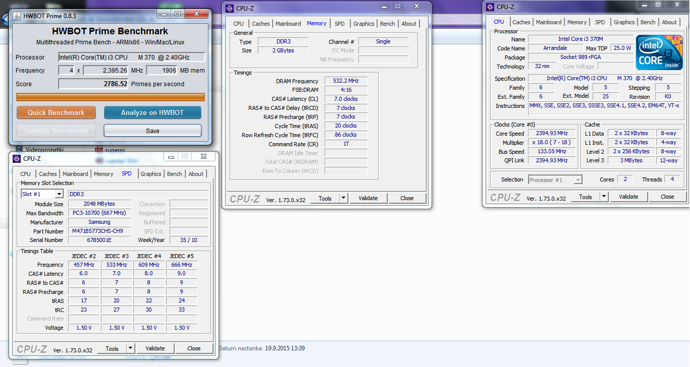Click Tools button in the CPU-Z Memory window
Image resolution: width=690 pixels, height=367 pixels.
(x=325, y=198)
